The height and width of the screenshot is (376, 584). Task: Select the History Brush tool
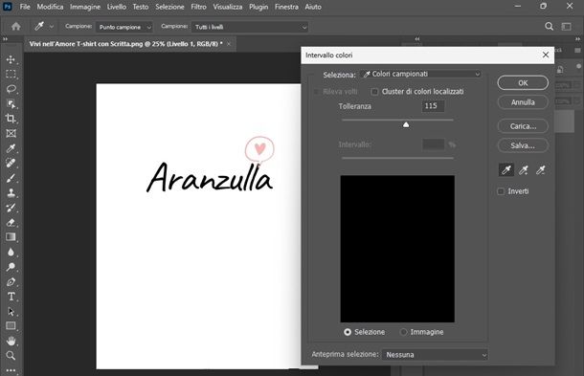(11, 208)
